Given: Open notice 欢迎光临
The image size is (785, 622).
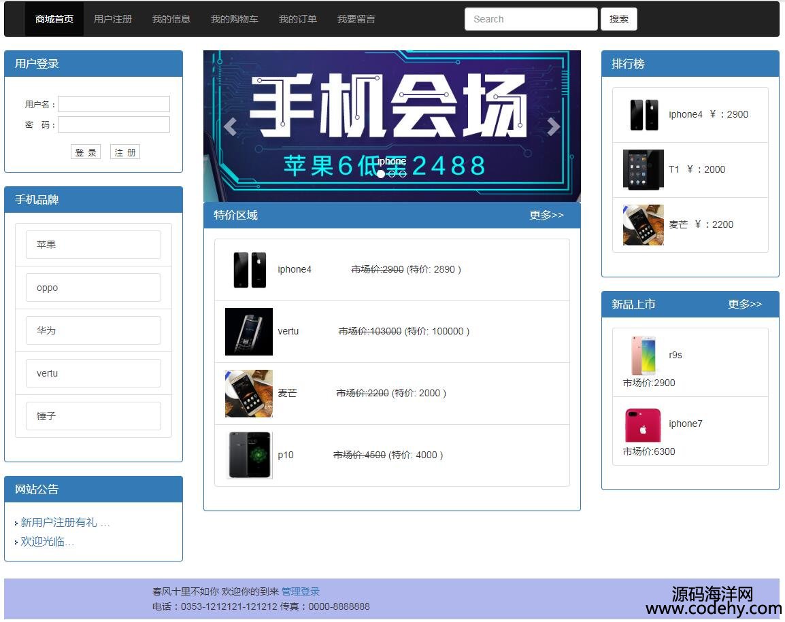Looking at the screenshot, I should click(x=47, y=541).
